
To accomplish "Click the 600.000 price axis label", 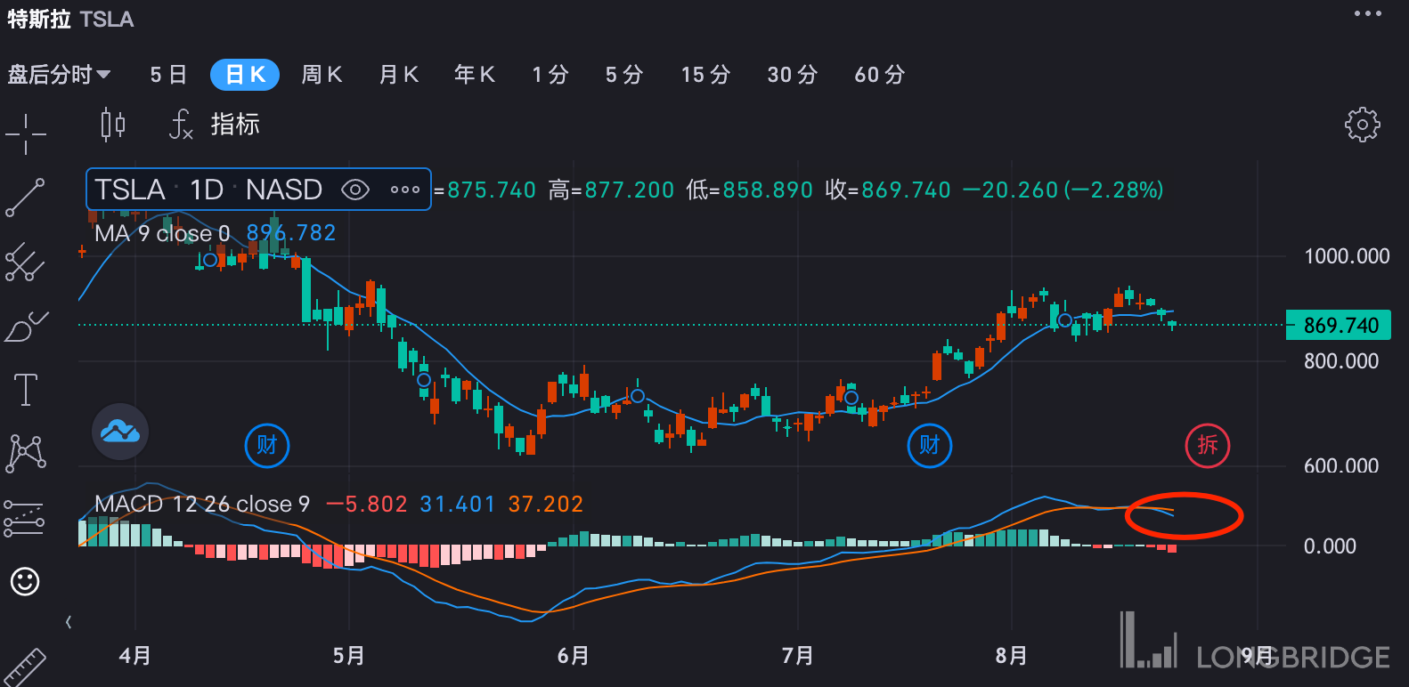I will pos(1341,465).
